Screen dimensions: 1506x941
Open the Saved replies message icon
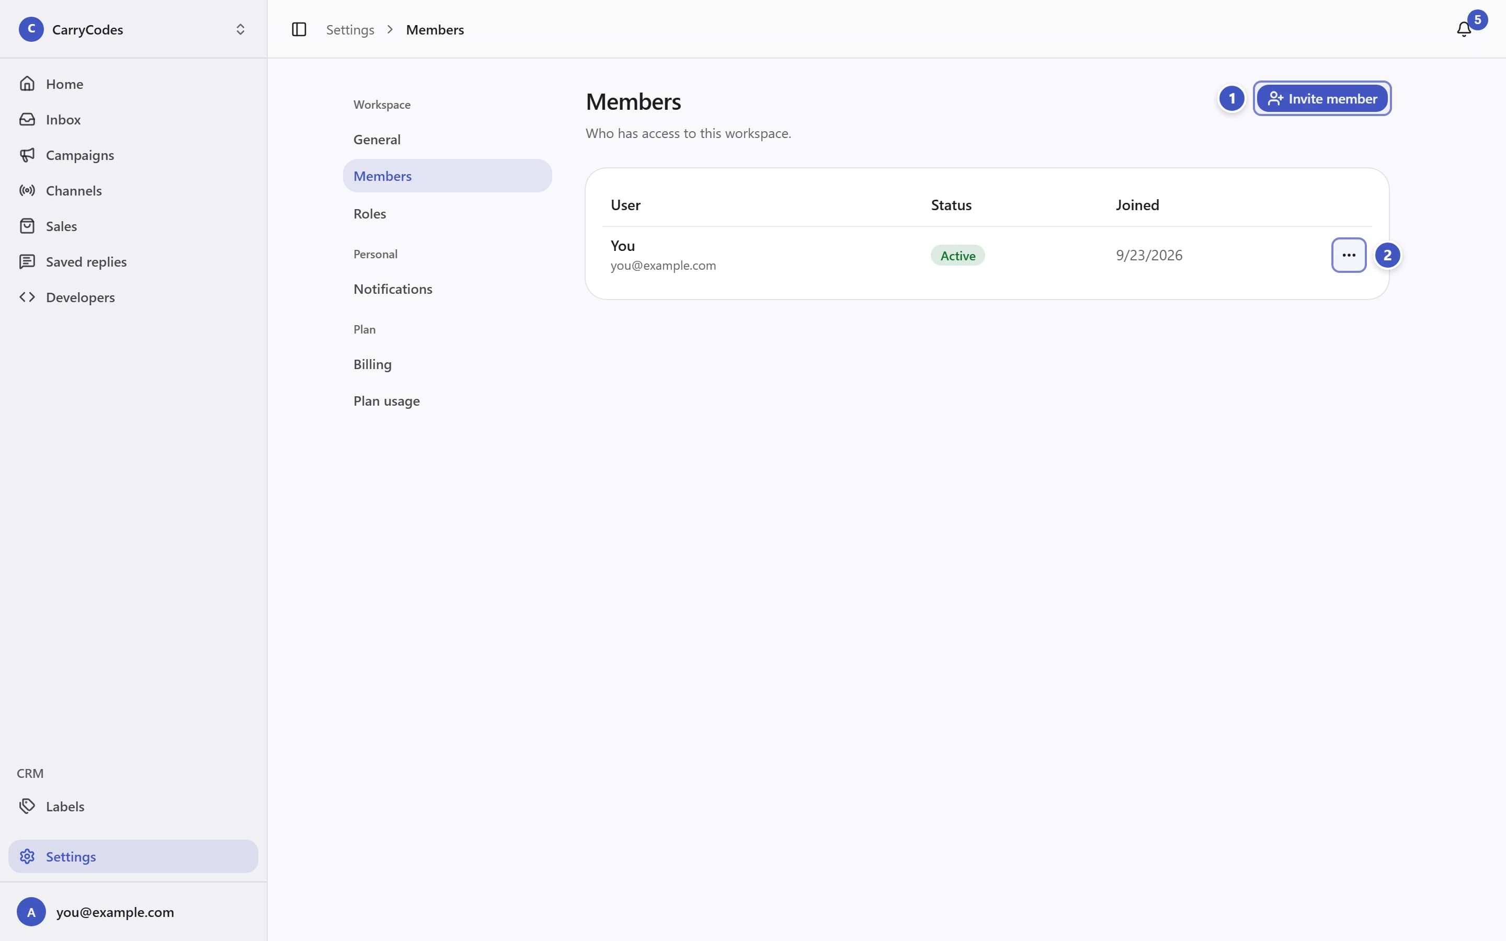pos(27,261)
